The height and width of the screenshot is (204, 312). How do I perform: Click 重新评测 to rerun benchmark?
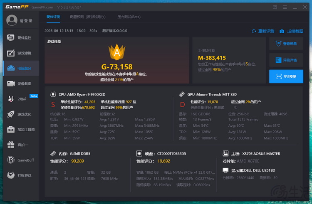(263, 31)
